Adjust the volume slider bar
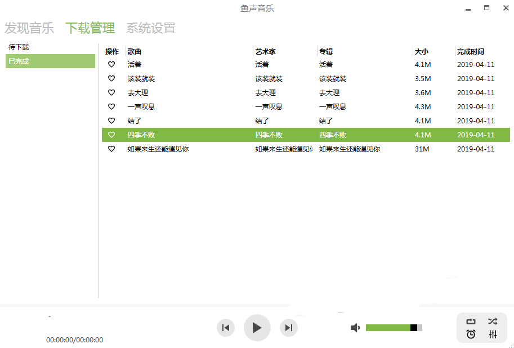 394,328
